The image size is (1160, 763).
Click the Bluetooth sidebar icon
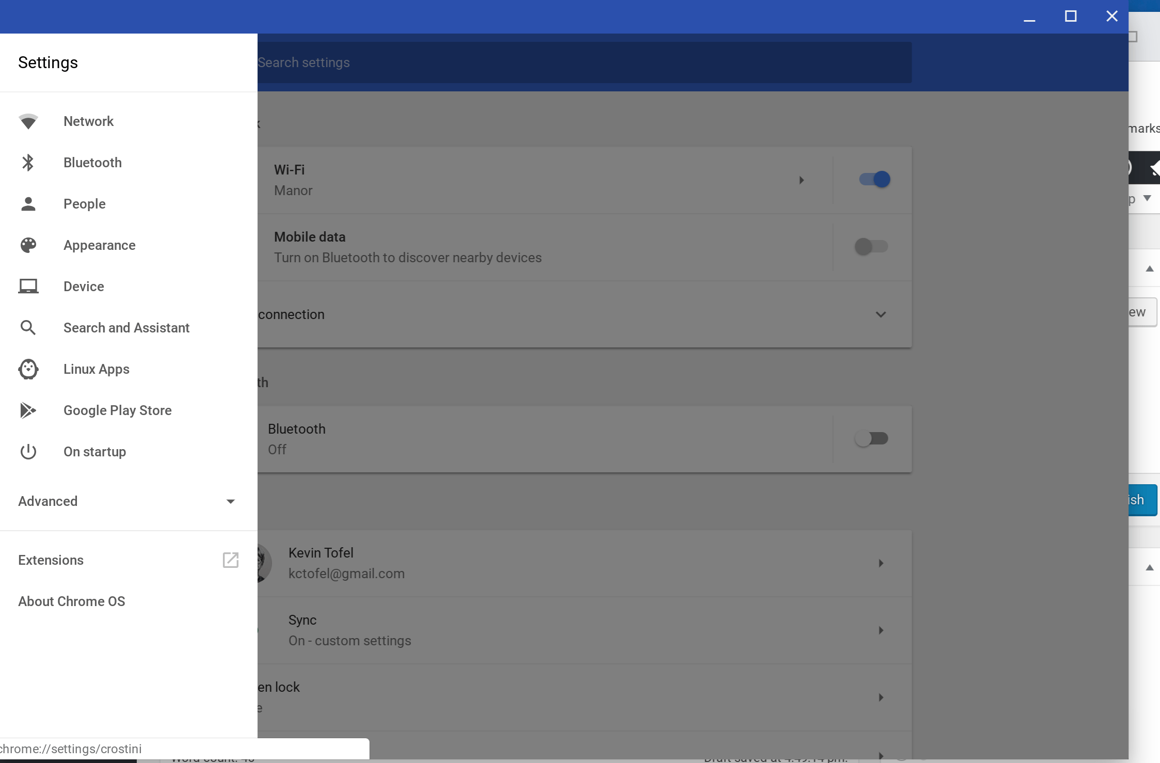click(x=28, y=162)
